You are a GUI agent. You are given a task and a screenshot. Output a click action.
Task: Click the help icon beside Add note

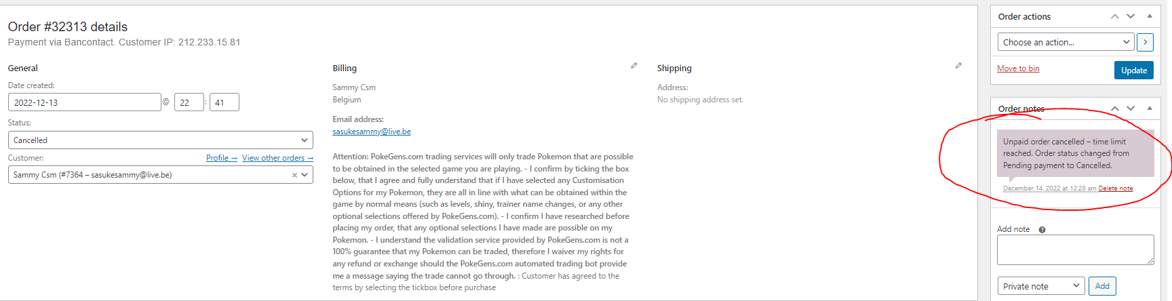(x=1042, y=230)
